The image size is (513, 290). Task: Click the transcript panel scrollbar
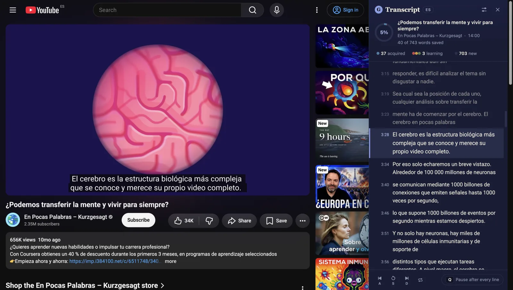point(506,119)
